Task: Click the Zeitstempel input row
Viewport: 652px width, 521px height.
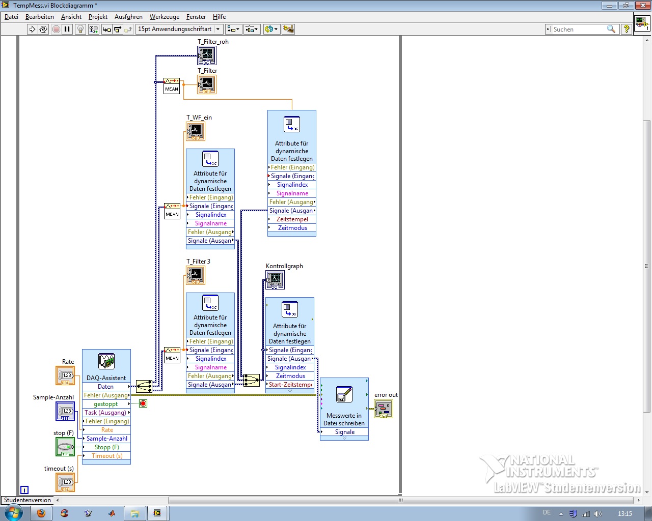Action: [292, 219]
